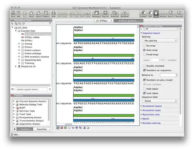Click the Show toolbar icon
194x150 pixels.
tap(13, 14)
